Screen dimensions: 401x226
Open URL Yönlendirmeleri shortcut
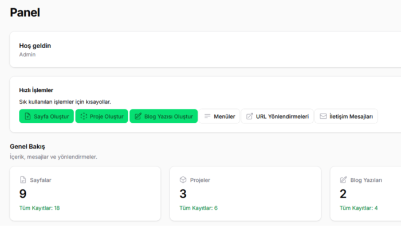[x=277, y=116]
